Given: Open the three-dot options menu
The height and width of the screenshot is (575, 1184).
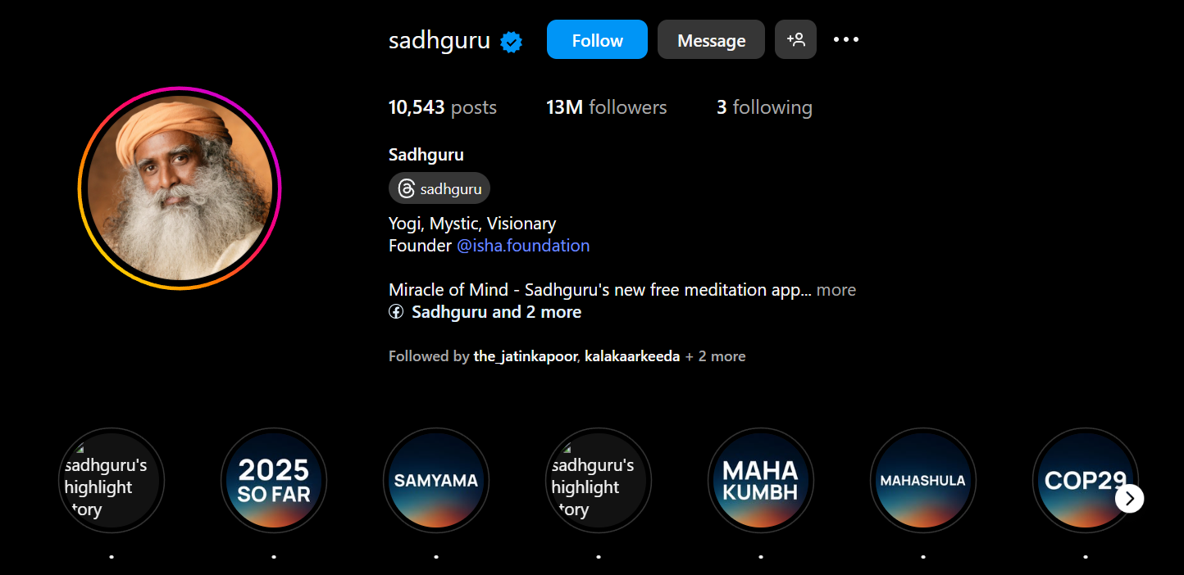Looking at the screenshot, I should 846,39.
